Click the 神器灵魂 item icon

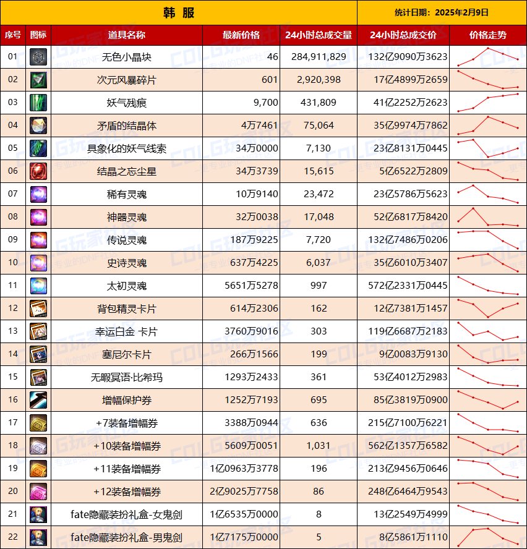38,217
